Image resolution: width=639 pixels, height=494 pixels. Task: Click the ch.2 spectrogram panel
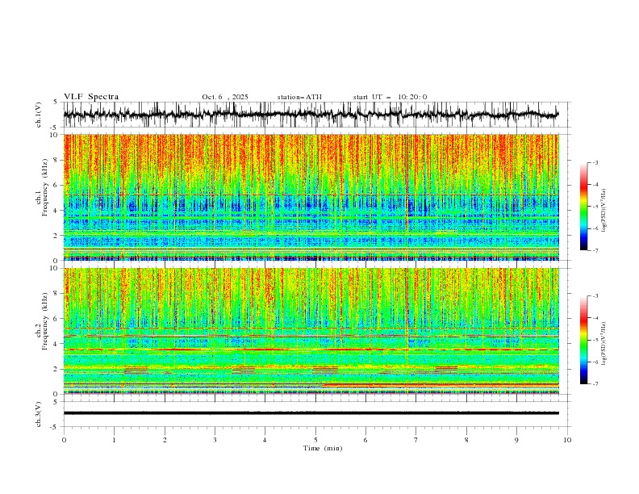tap(311, 331)
